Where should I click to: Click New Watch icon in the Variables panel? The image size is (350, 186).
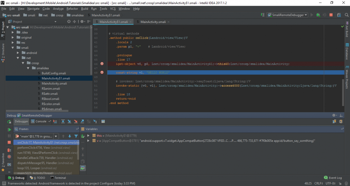click(x=83, y=136)
